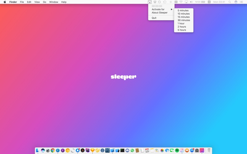Launch Google Chrome from the Dock
The image size is (247, 154).
click(x=52, y=150)
